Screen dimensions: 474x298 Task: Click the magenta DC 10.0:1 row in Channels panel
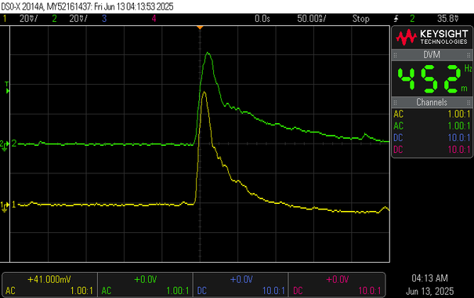click(432, 150)
